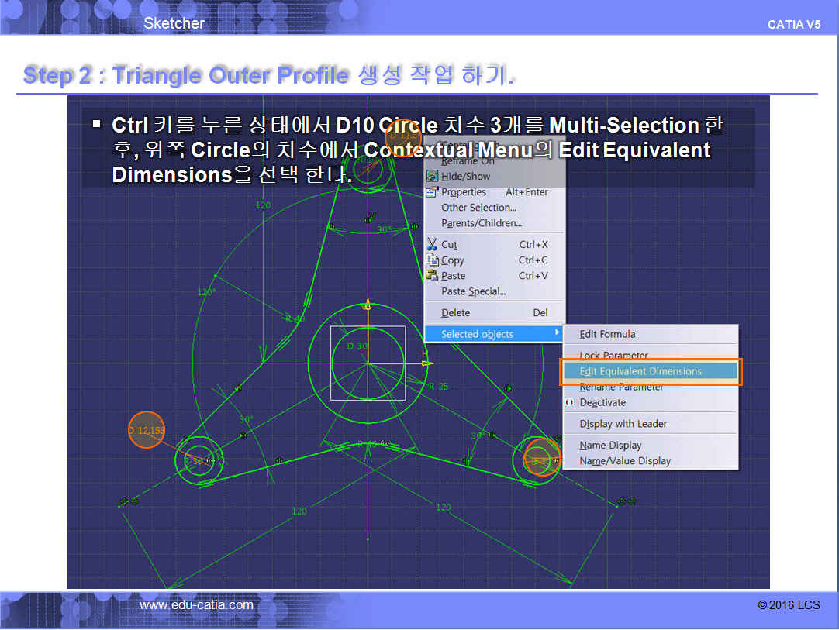
Task: Click the Cut scissors icon
Action: 433,245
